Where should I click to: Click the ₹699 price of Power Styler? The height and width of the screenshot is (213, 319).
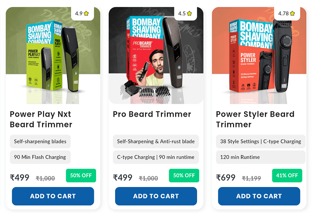point(226,177)
